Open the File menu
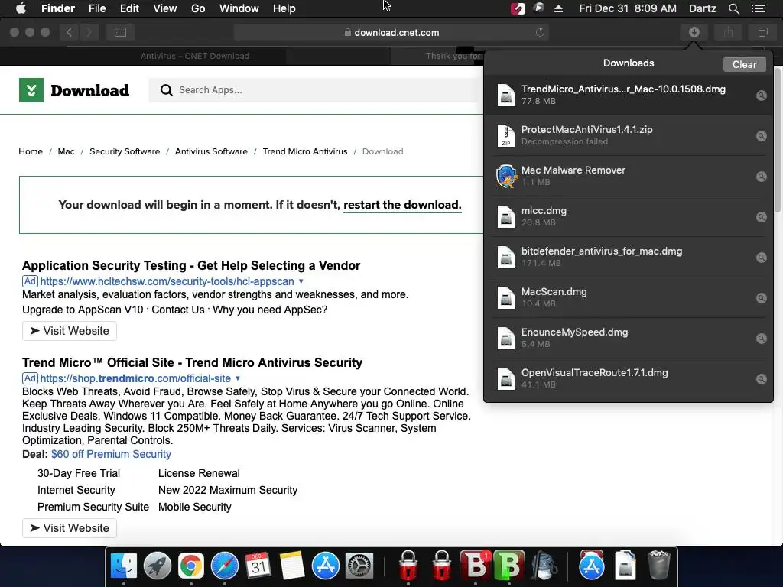This screenshot has height=587, width=783. click(97, 8)
